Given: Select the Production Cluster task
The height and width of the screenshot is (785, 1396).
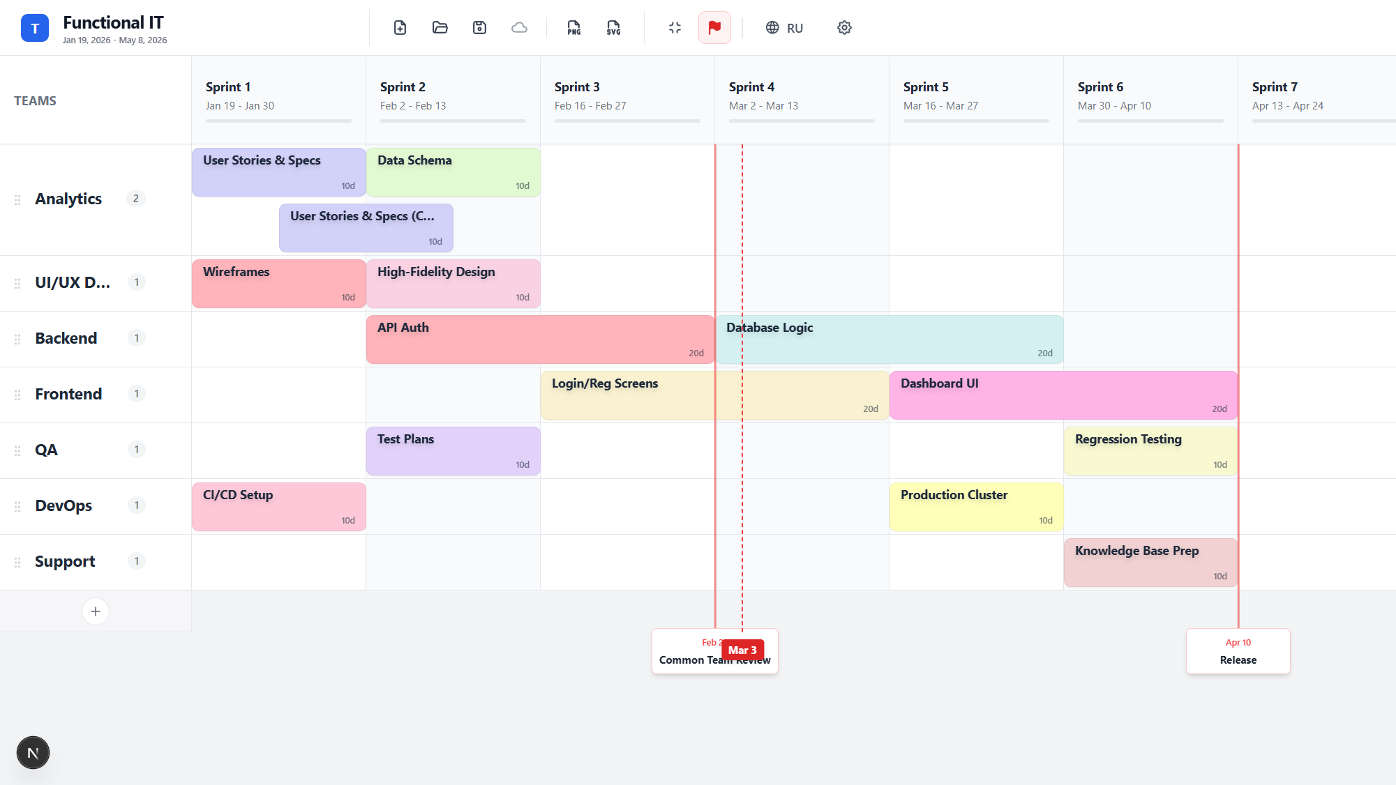Looking at the screenshot, I should click(x=977, y=507).
